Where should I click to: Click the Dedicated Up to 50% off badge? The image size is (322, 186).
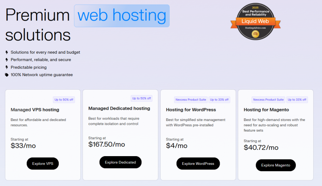[142, 98]
